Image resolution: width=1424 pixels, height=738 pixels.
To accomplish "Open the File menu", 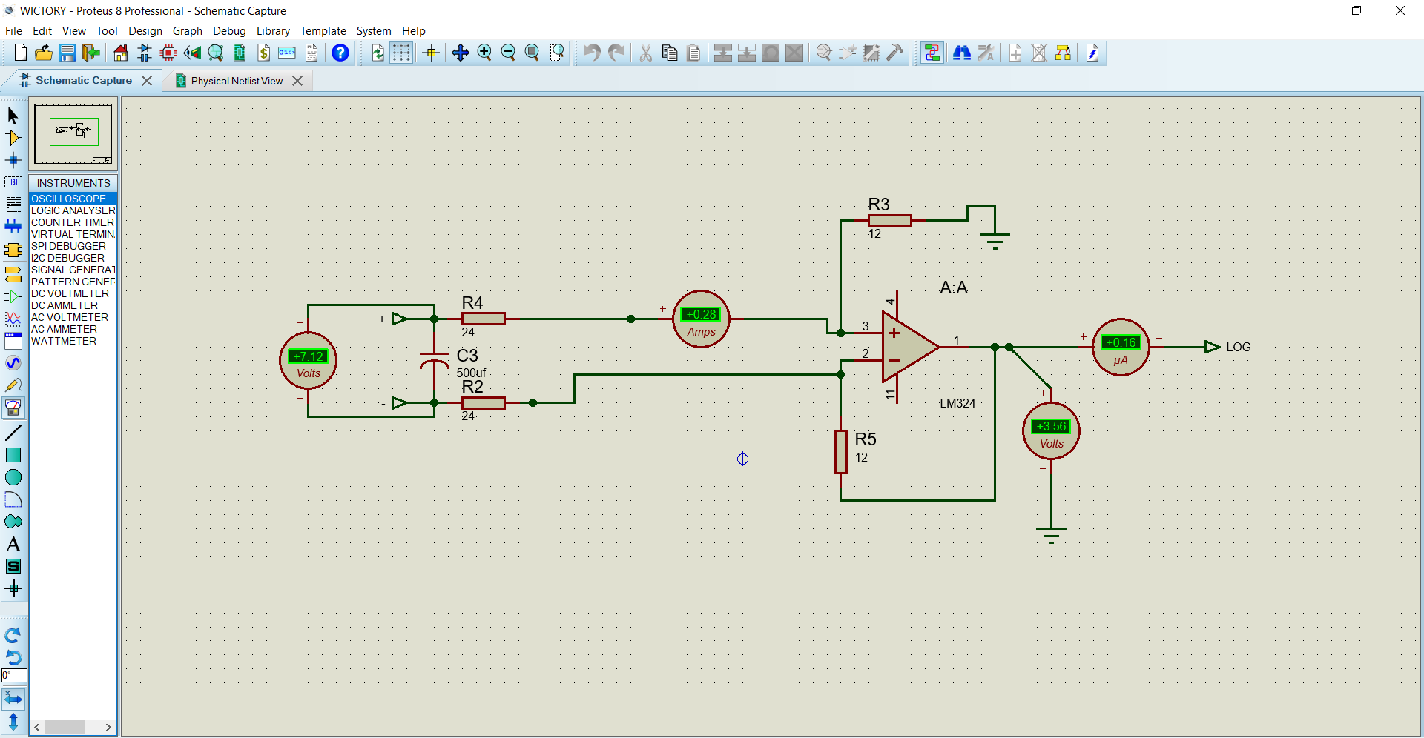I will [x=13, y=31].
